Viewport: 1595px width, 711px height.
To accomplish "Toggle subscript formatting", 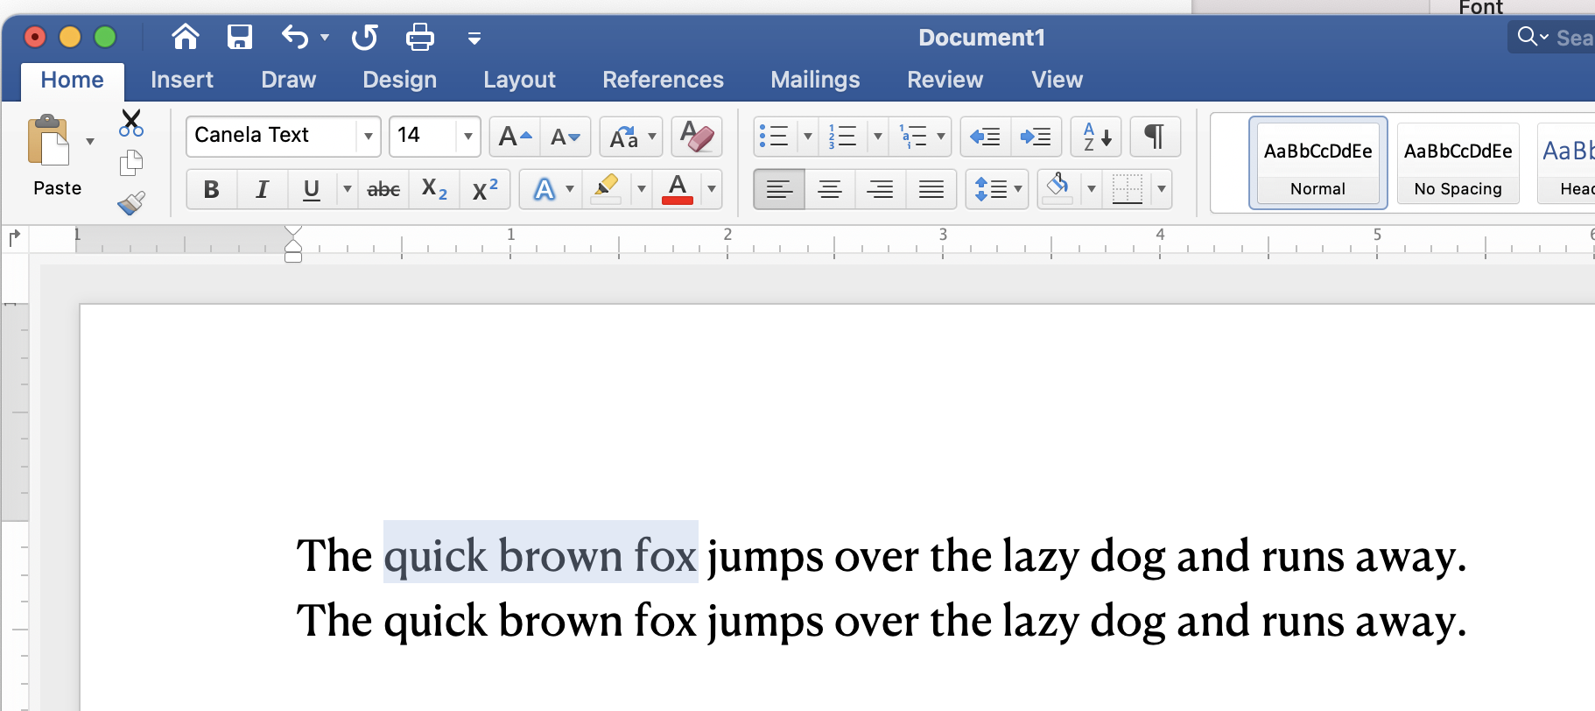I will (x=434, y=189).
